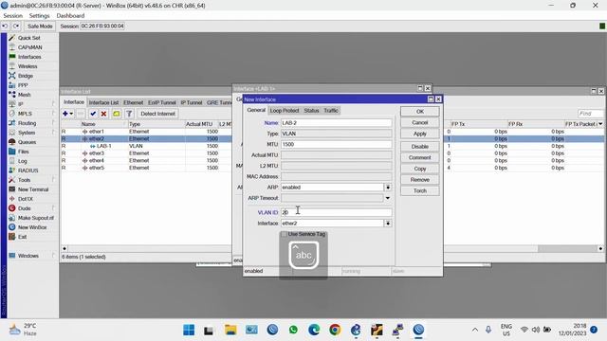Open Dot1X menu

(26, 199)
